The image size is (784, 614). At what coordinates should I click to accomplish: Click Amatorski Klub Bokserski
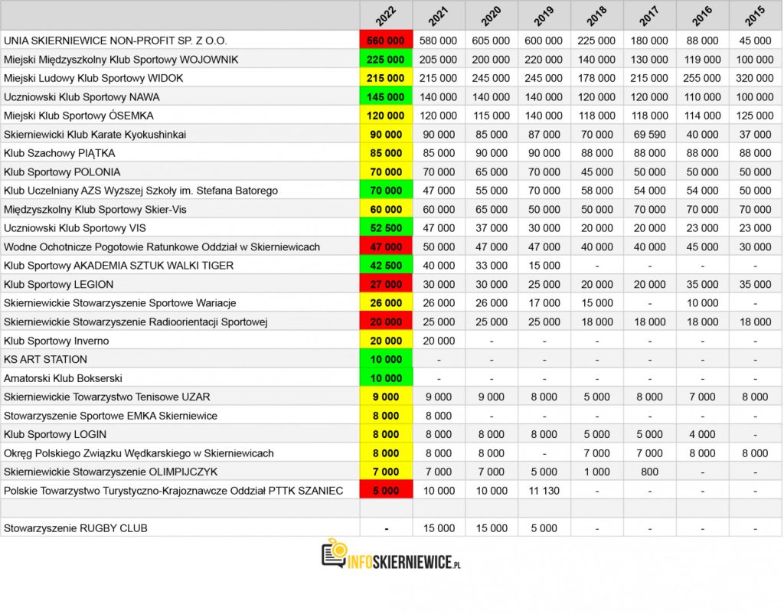coord(63,378)
